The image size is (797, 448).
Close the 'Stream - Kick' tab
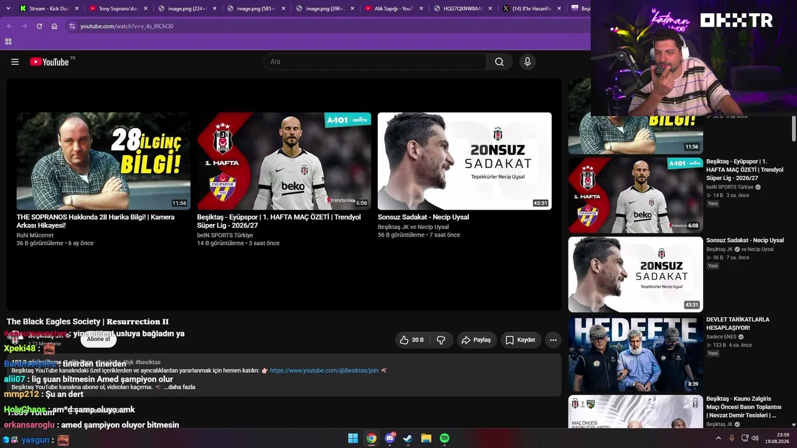pos(77,9)
